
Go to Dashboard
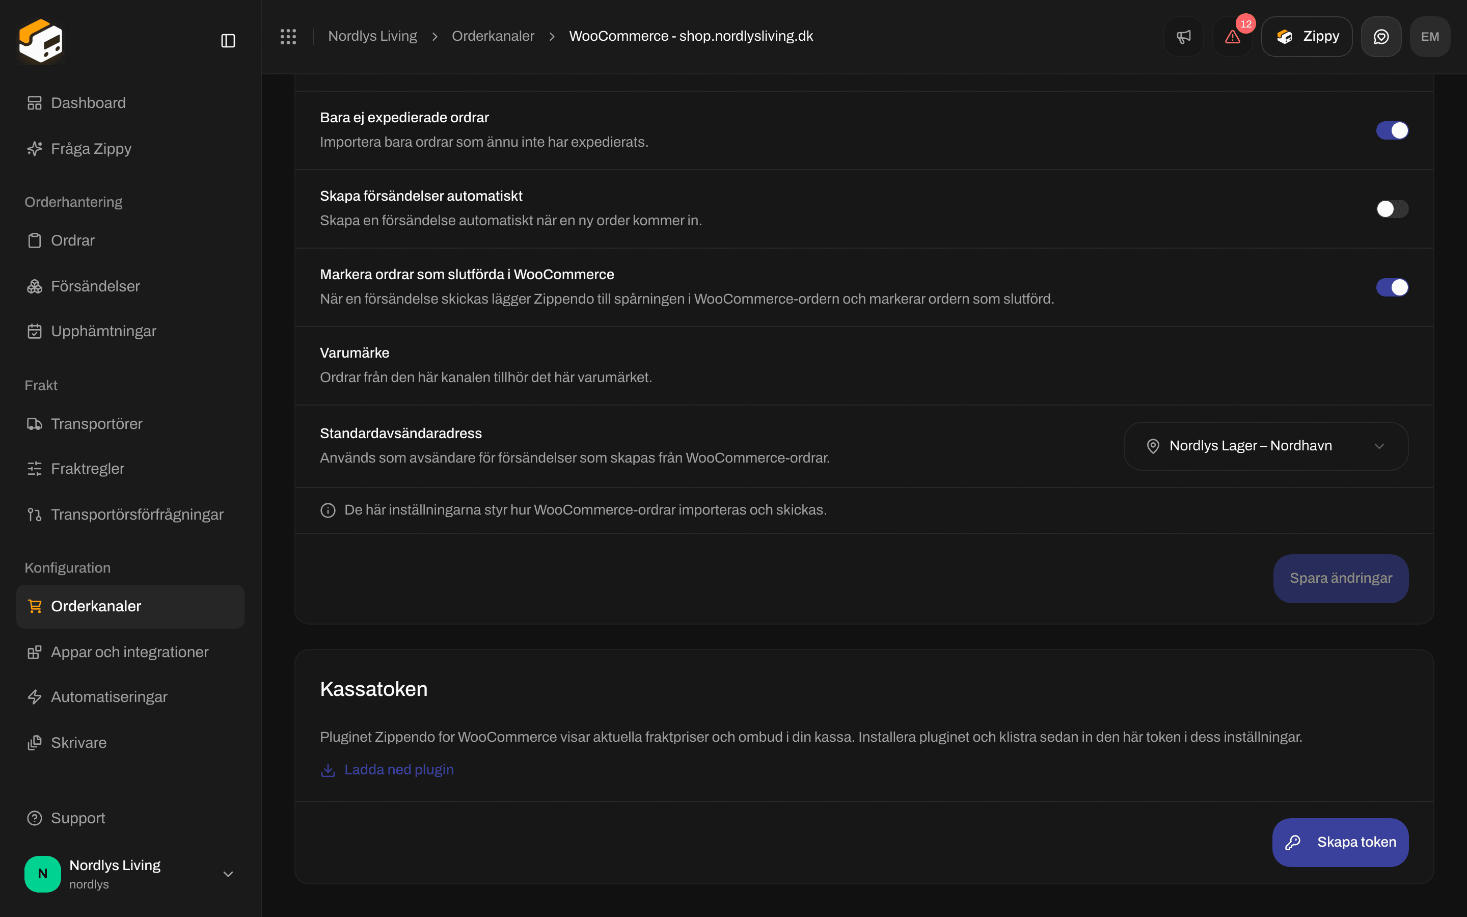[x=130, y=103]
